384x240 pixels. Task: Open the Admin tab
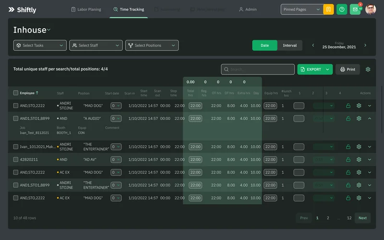point(248,9)
